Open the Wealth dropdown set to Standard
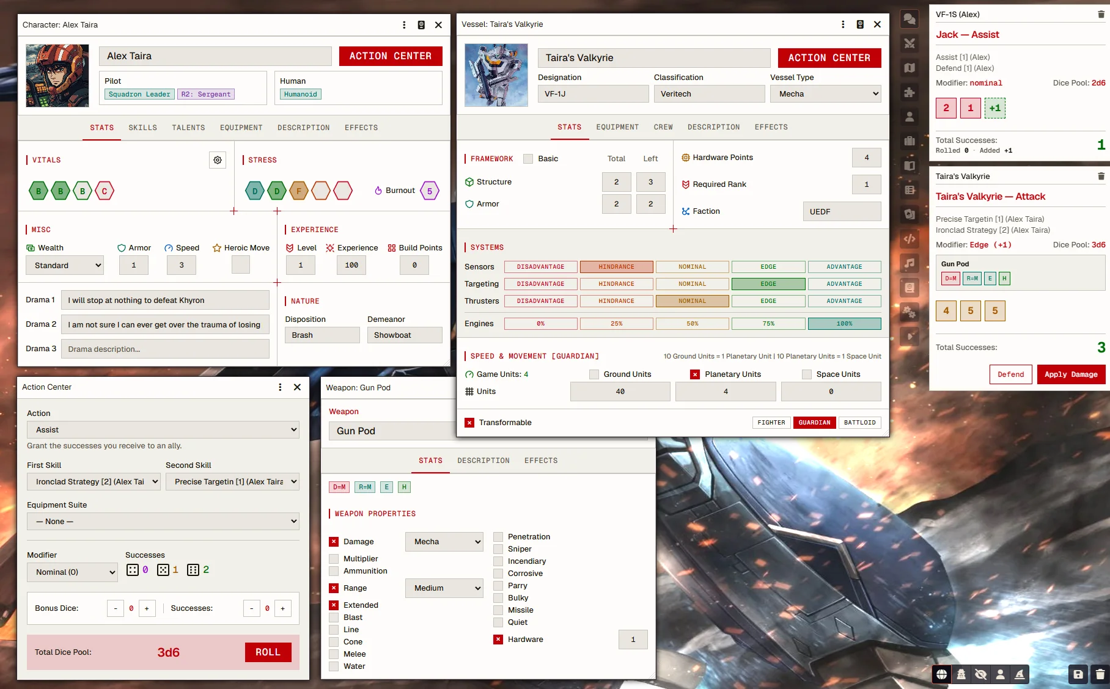 pyautogui.click(x=65, y=266)
